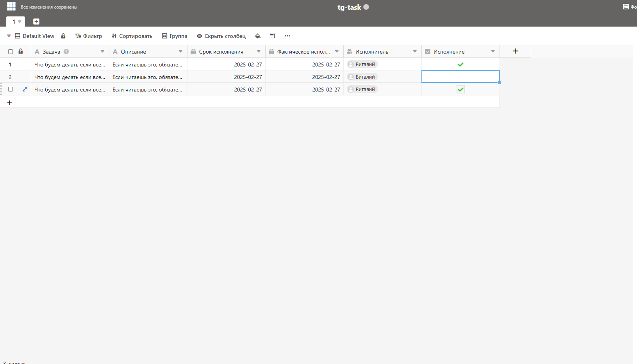
Task: Select table tab 1
Action: 14,22
